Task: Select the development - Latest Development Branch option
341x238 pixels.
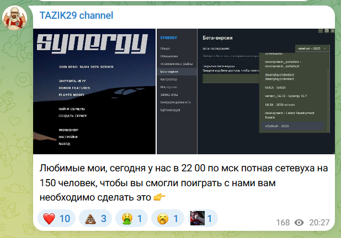Action: pyautogui.click(x=290, y=115)
